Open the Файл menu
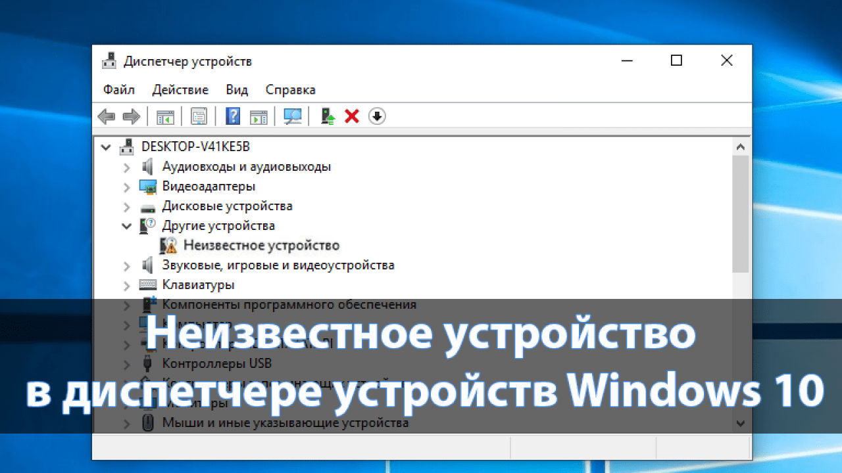The width and height of the screenshot is (842, 473). pos(118,90)
